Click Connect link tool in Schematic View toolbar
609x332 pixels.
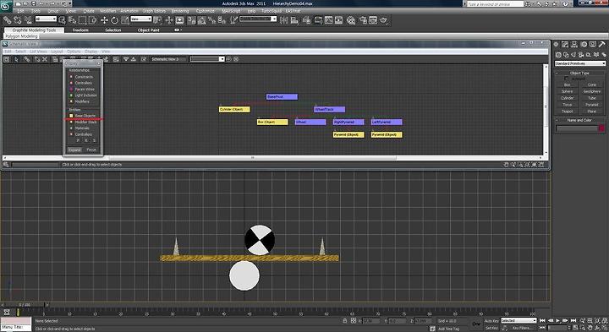27,59
